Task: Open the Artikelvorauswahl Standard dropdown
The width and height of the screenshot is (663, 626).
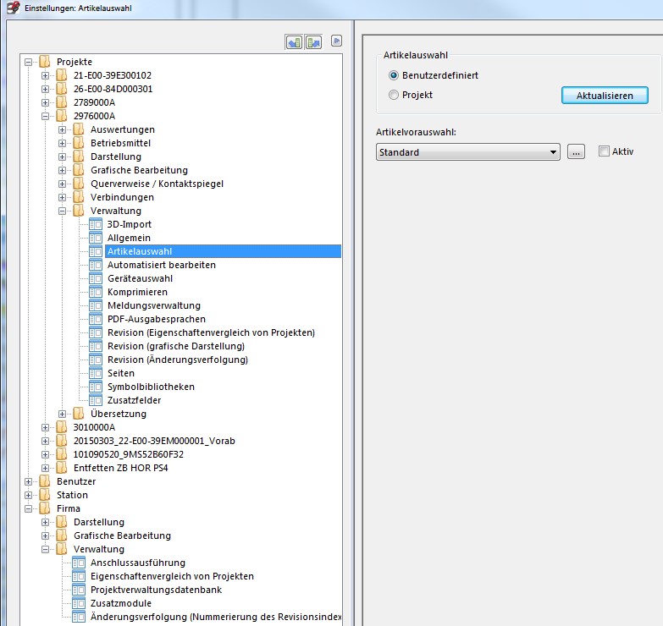Action: pyautogui.click(x=468, y=152)
